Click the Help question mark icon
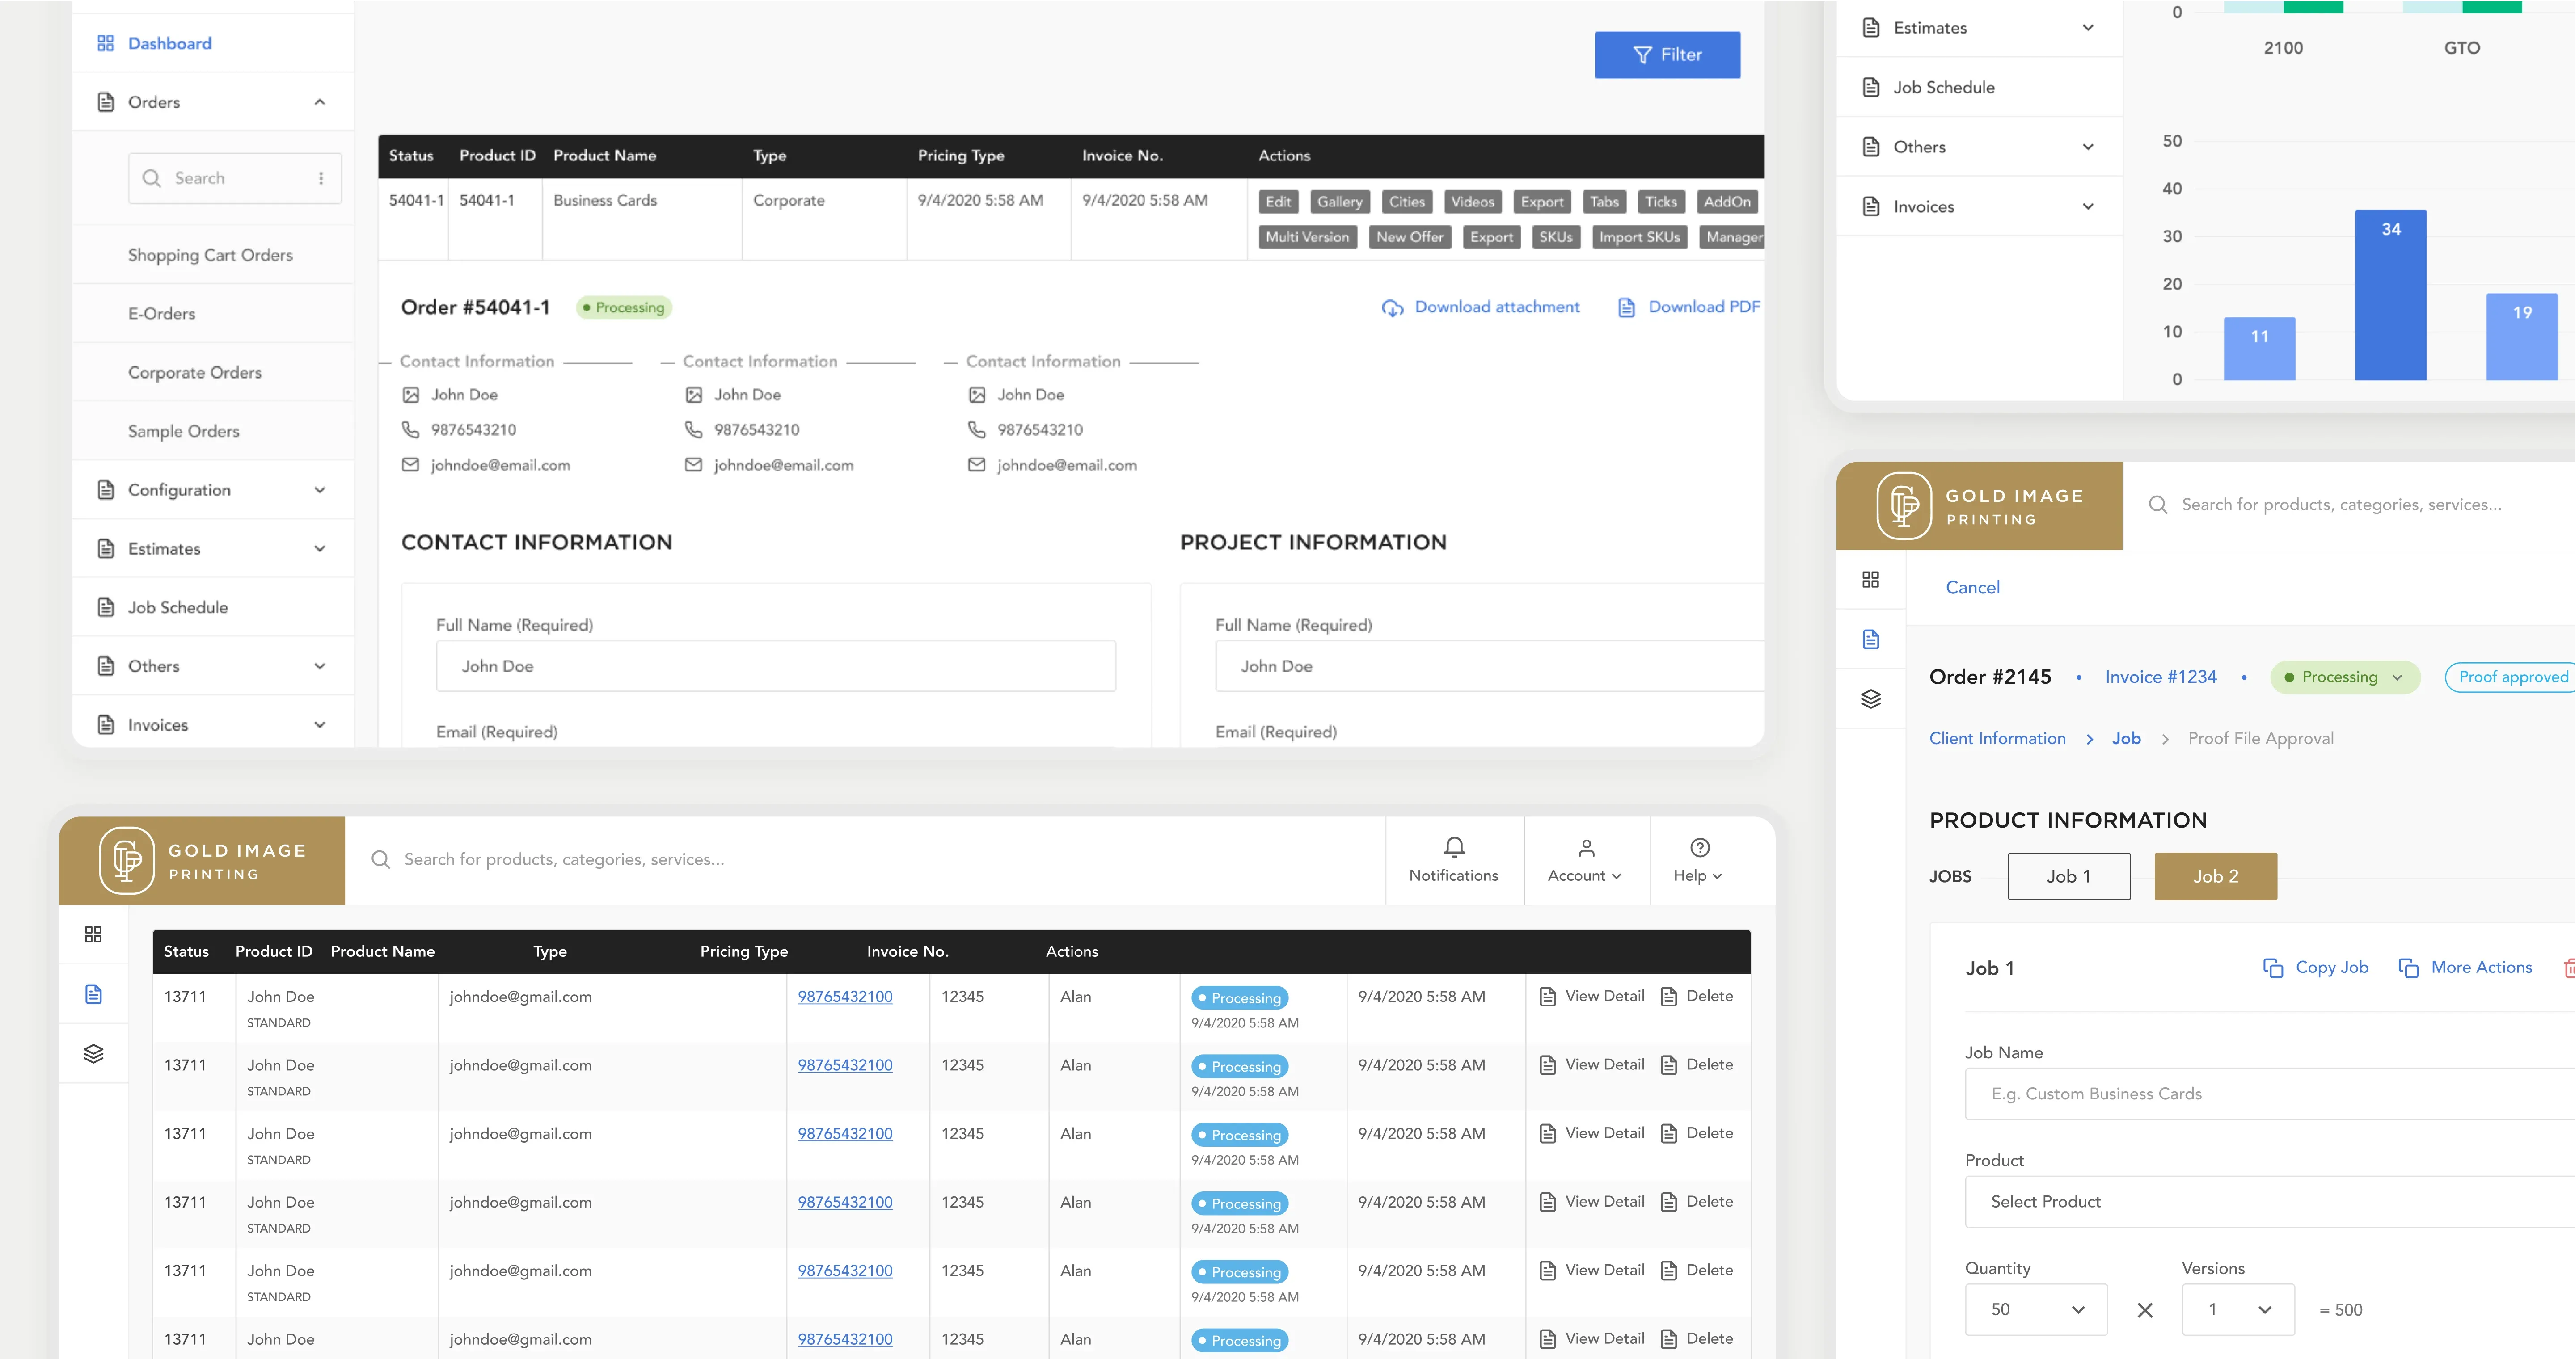The width and height of the screenshot is (2575, 1359). 1699,847
